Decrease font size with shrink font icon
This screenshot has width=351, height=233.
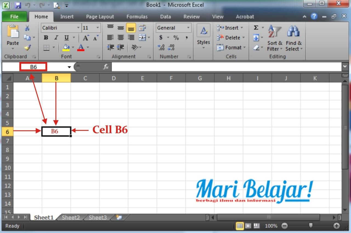(96, 38)
